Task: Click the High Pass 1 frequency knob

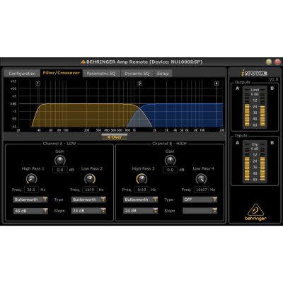Action: pyautogui.click(x=31, y=179)
